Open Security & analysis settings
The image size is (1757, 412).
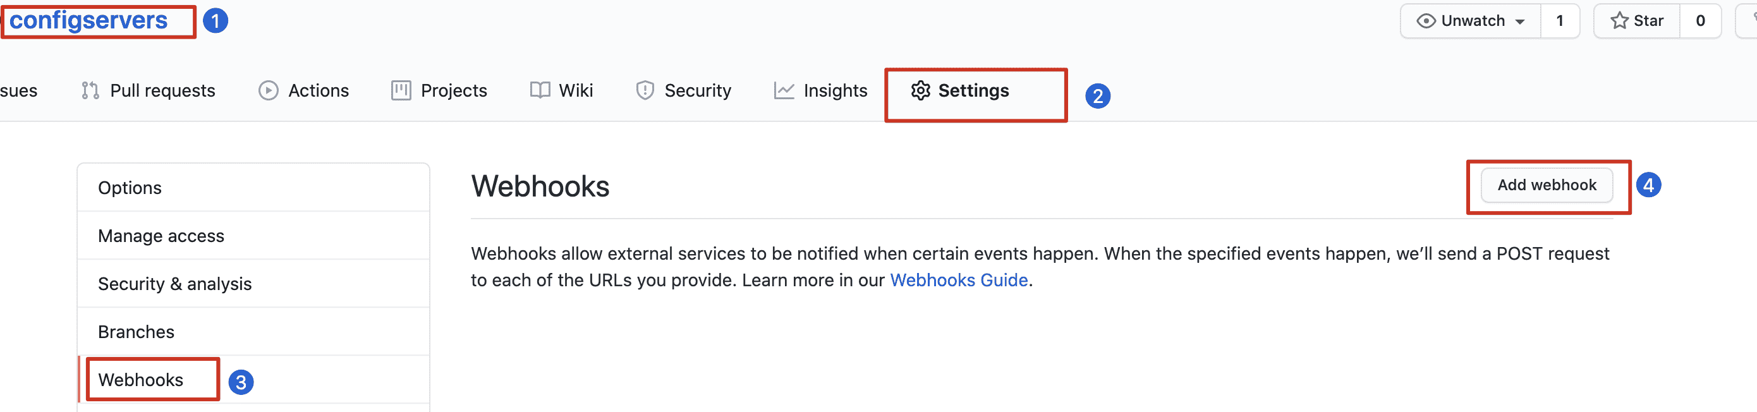[x=174, y=284]
